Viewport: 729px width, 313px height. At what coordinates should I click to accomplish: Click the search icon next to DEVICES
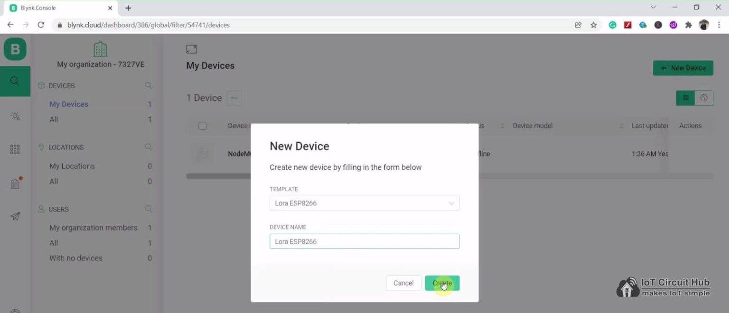(x=148, y=85)
